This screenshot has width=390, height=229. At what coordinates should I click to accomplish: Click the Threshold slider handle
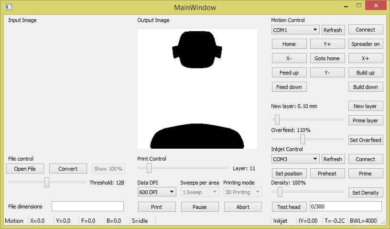[47, 182]
